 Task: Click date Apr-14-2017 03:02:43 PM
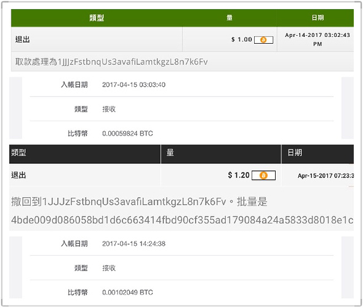pos(317,39)
